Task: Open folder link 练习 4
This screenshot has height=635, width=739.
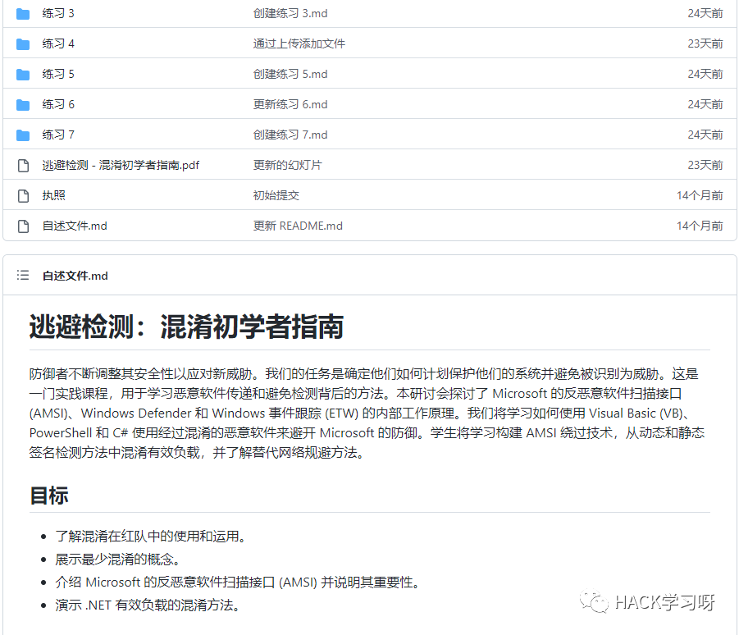Action: click(x=58, y=43)
